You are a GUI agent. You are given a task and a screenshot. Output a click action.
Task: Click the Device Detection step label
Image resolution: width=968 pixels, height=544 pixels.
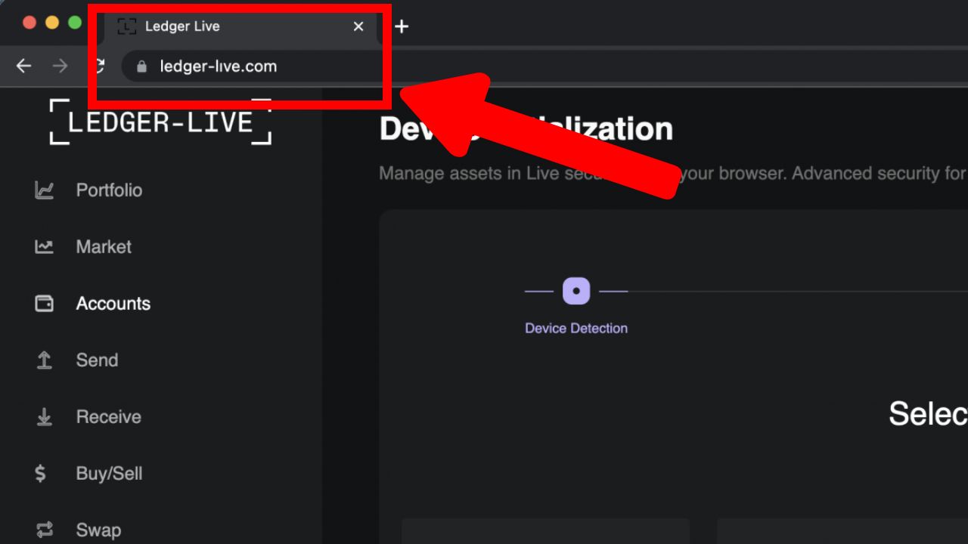pos(576,328)
